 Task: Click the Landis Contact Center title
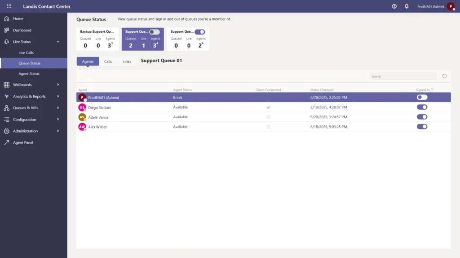coord(47,6)
